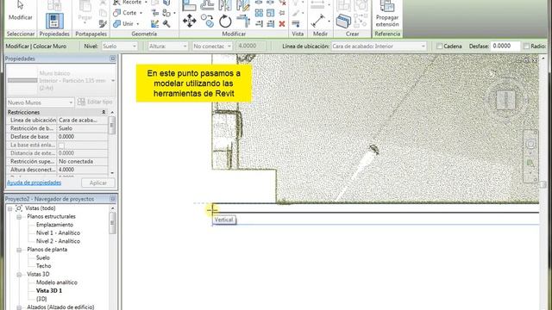Select the Mirror draw axis icon

click(x=243, y=4)
